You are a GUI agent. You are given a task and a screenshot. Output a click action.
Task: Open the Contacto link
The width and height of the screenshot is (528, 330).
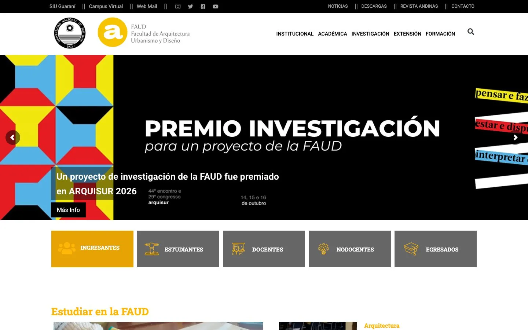point(463,6)
